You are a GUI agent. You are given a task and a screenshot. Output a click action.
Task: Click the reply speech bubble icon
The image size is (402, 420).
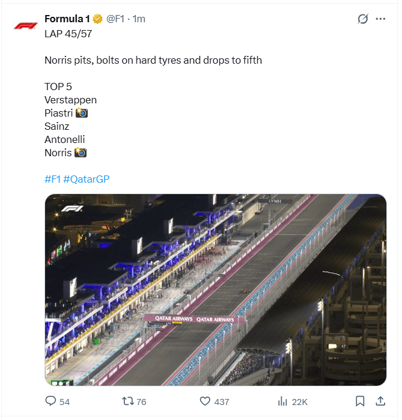click(x=50, y=401)
